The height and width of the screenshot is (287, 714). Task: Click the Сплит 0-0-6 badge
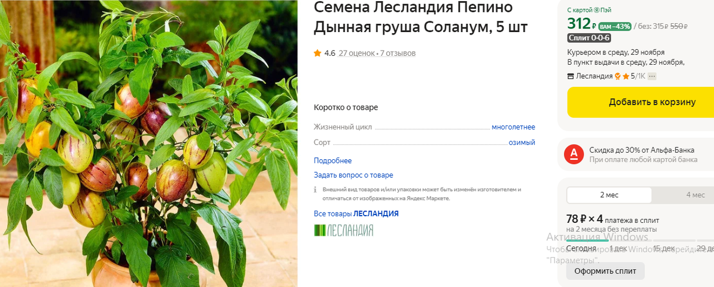pos(590,38)
